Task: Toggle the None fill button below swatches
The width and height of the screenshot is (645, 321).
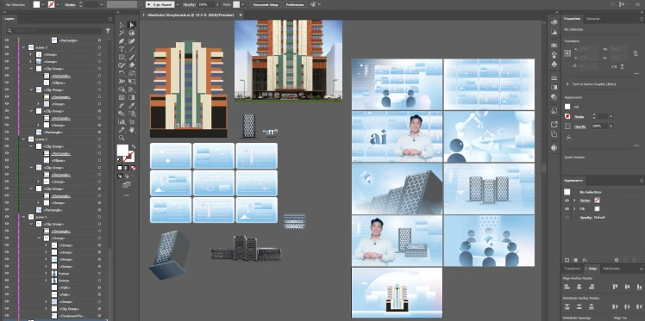Action: [x=133, y=168]
